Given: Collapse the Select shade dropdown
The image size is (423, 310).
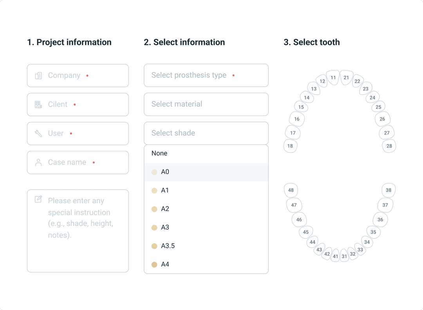Looking at the screenshot, I should 206,133.
